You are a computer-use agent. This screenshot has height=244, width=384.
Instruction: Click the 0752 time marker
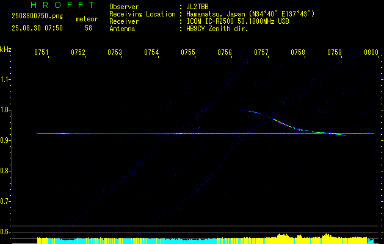(78, 52)
